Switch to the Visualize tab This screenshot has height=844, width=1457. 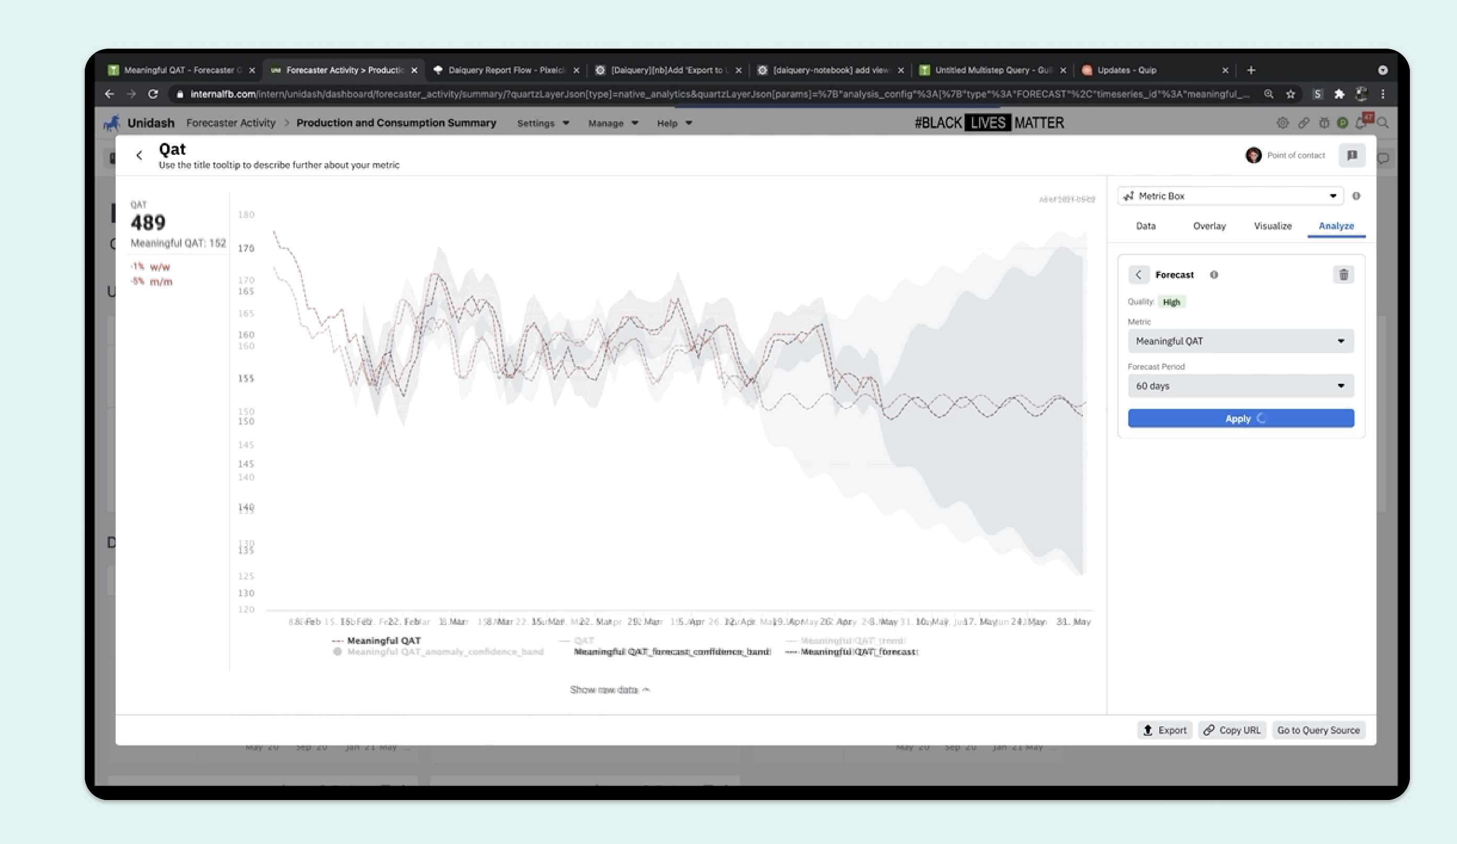point(1272,226)
